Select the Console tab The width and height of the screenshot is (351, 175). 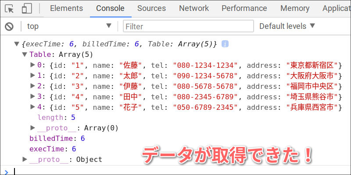111,8
